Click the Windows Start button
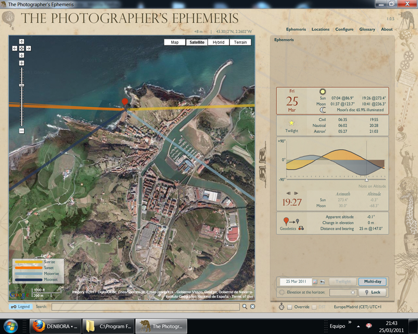 coord(11,326)
